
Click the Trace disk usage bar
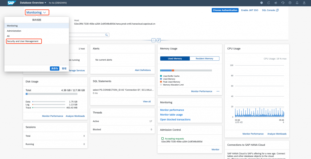click(x=49, y=108)
